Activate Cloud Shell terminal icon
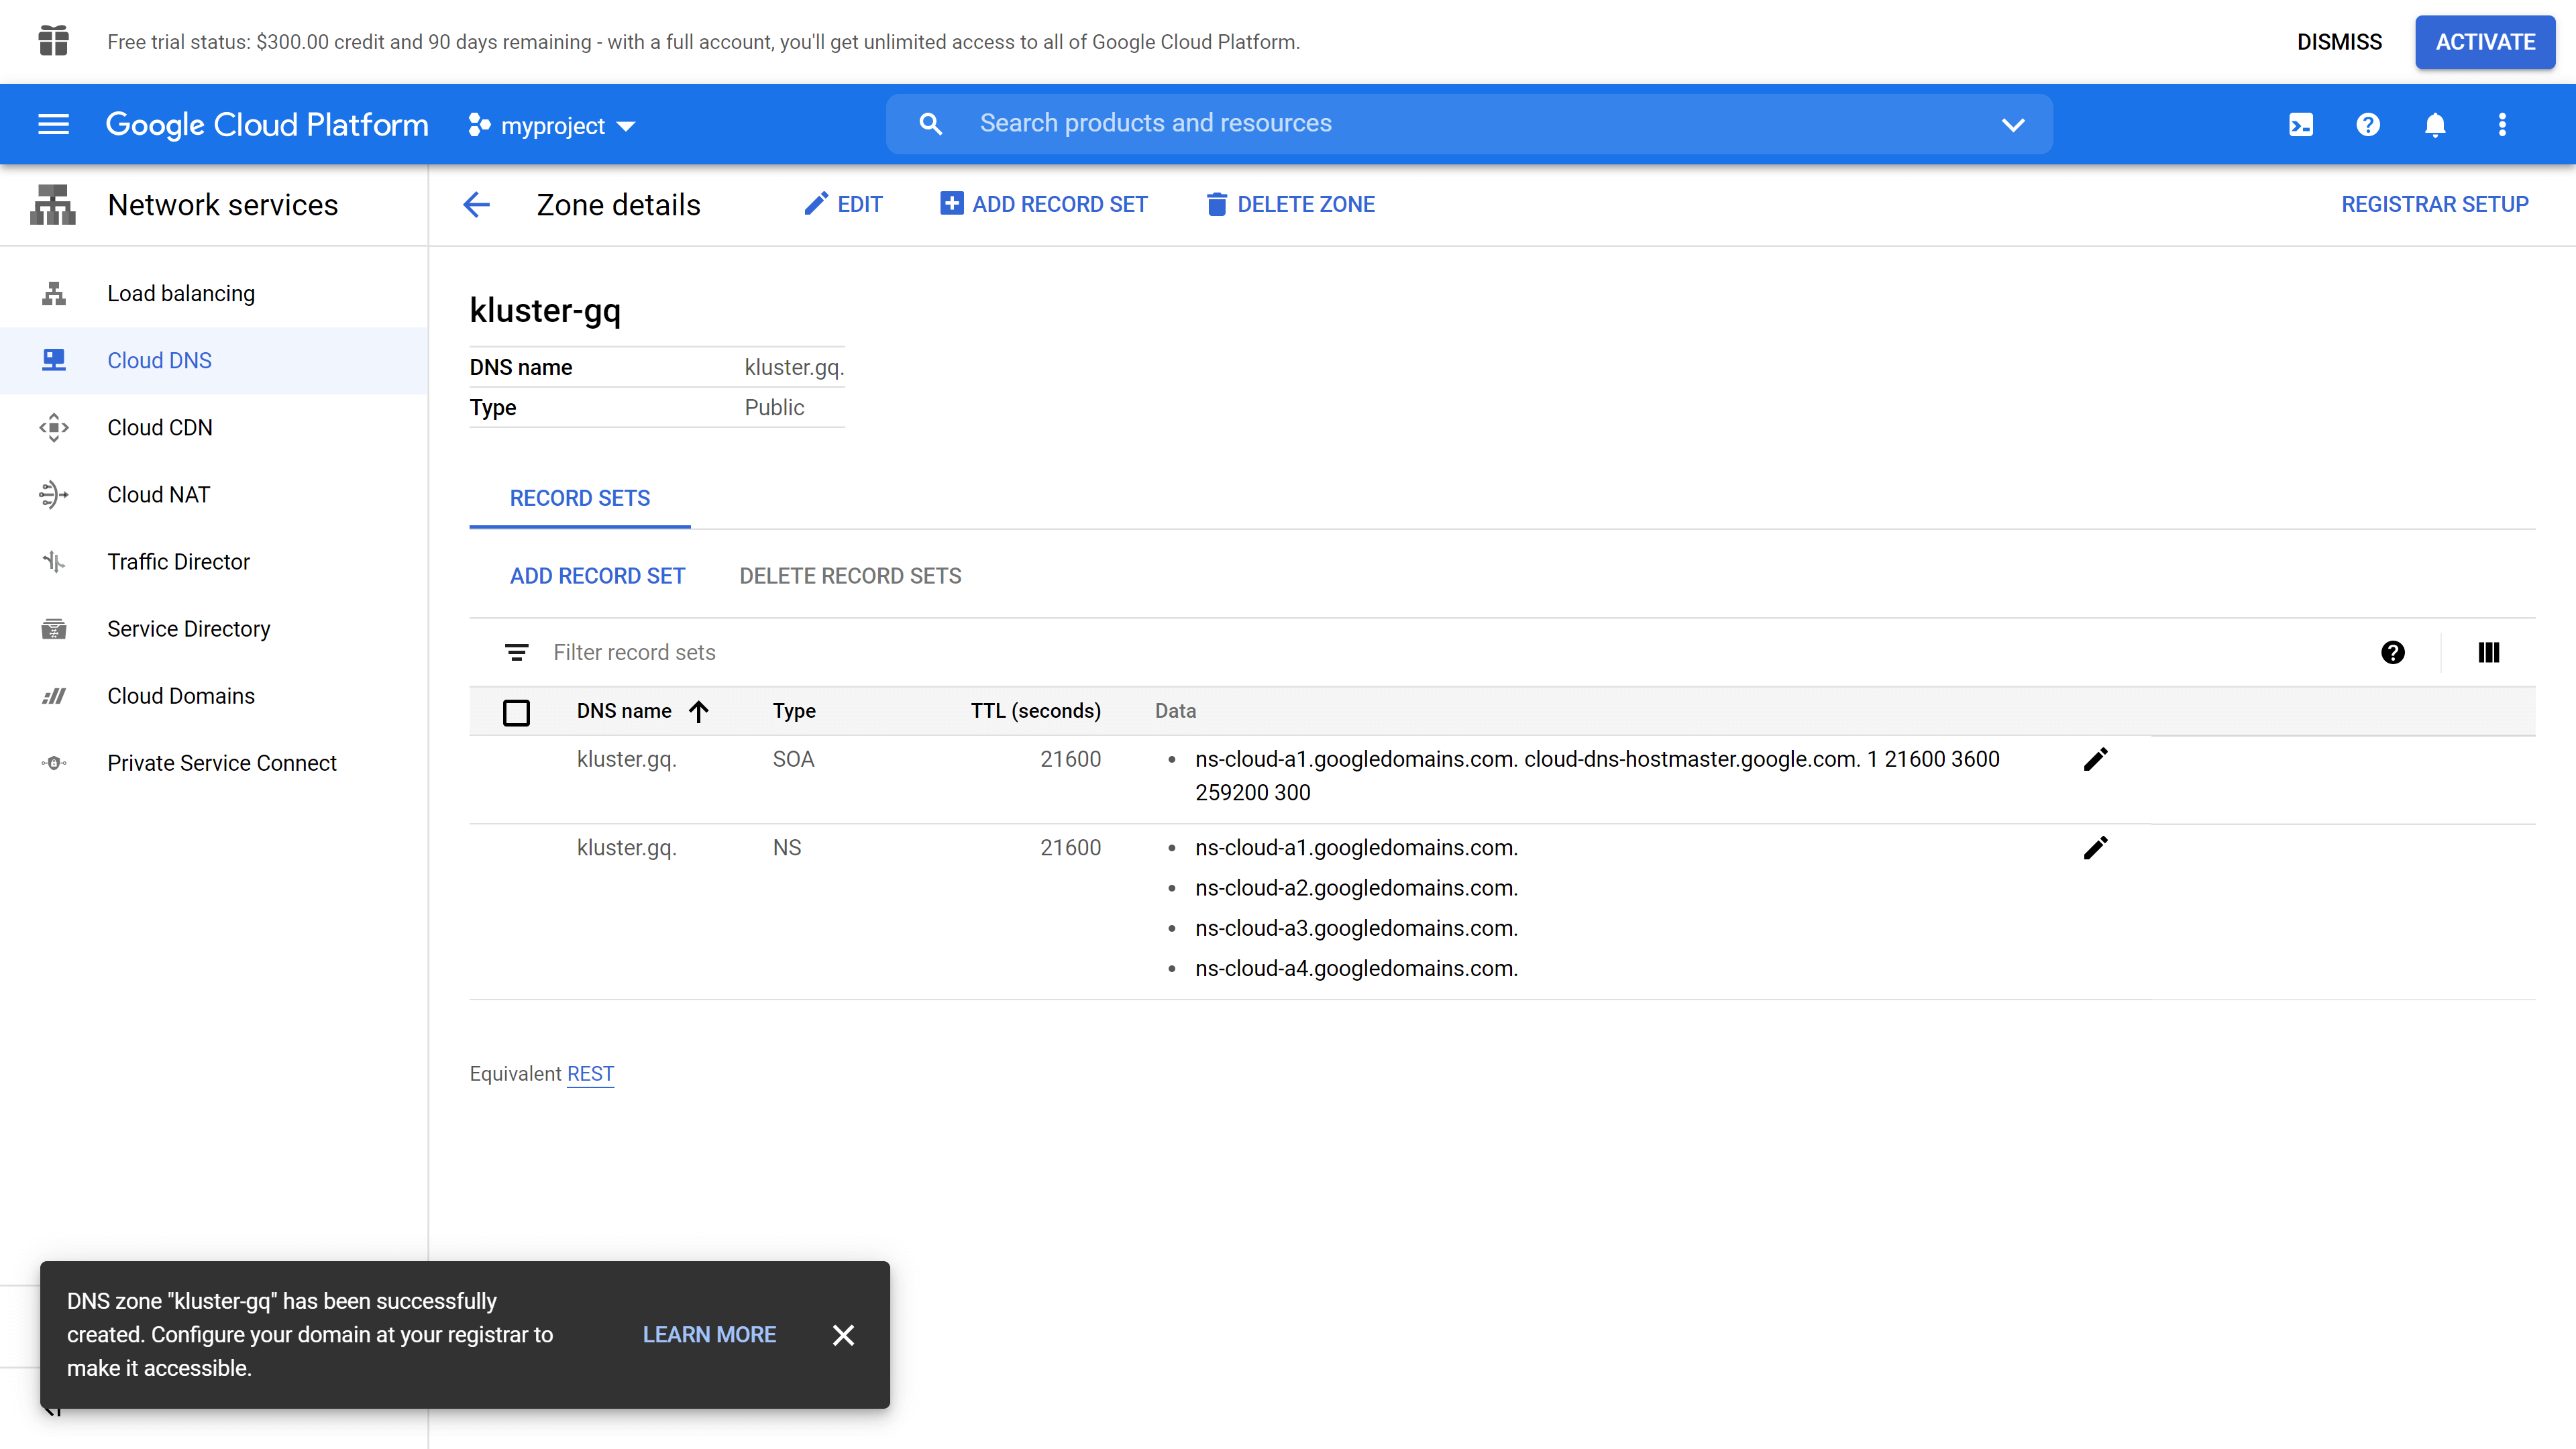Image resolution: width=2576 pixels, height=1449 pixels. [x=2301, y=124]
